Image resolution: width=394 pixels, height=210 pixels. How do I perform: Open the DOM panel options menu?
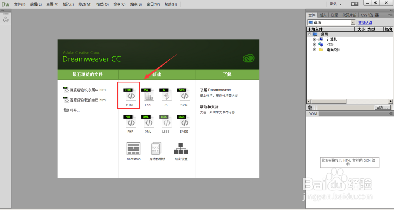pyautogui.click(x=391, y=114)
